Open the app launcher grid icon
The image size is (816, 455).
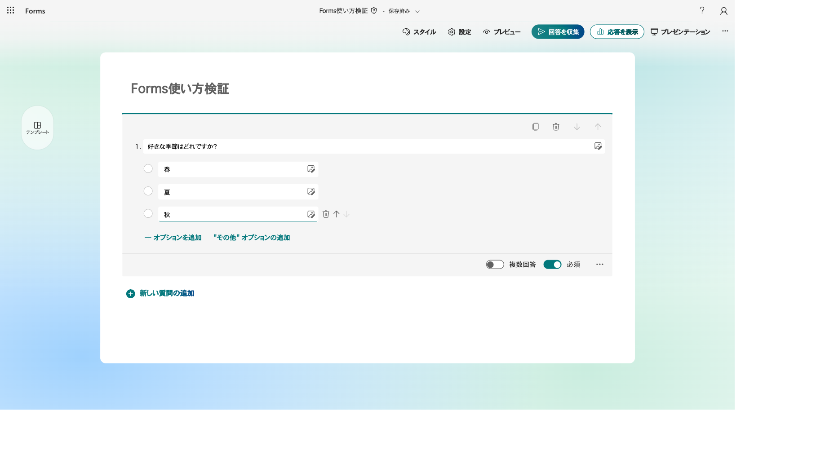[x=11, y=10]
